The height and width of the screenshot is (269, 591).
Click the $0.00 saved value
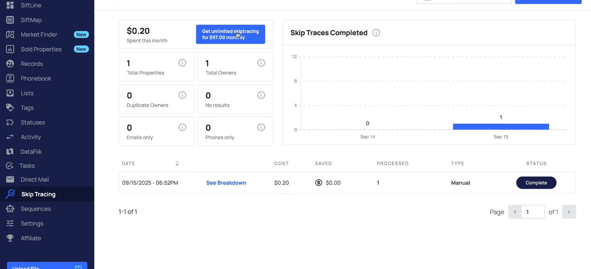pos(333,183)
